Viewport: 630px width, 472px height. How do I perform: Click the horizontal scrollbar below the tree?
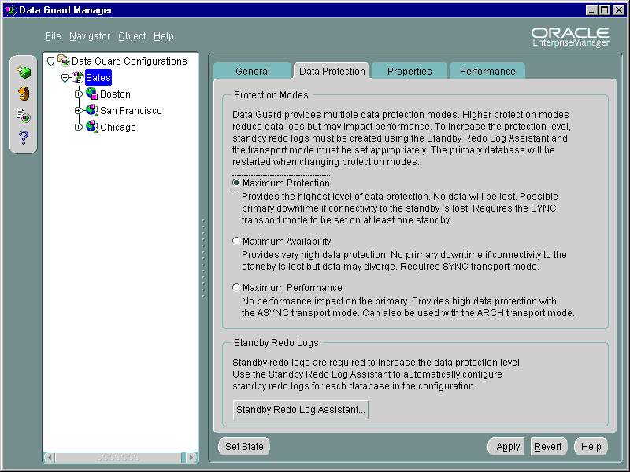[118, 456]
